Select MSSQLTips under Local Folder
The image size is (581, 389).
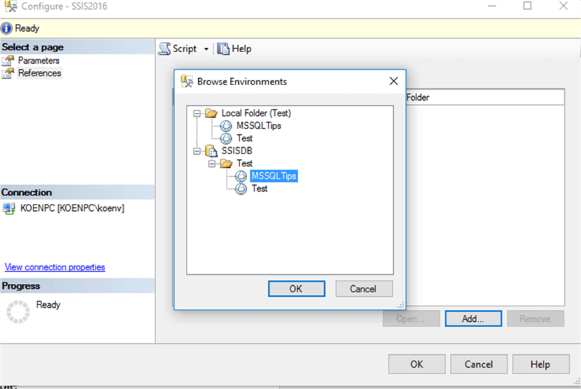(259, 125)
